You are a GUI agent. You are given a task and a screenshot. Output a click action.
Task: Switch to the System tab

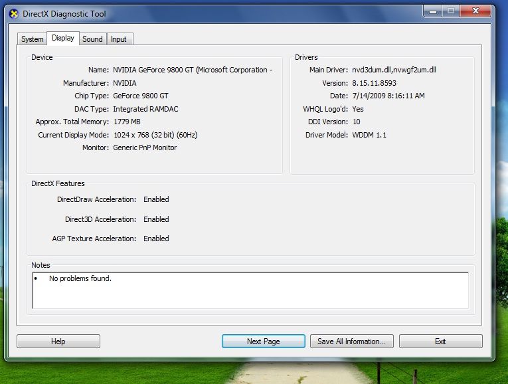(32, 39)
